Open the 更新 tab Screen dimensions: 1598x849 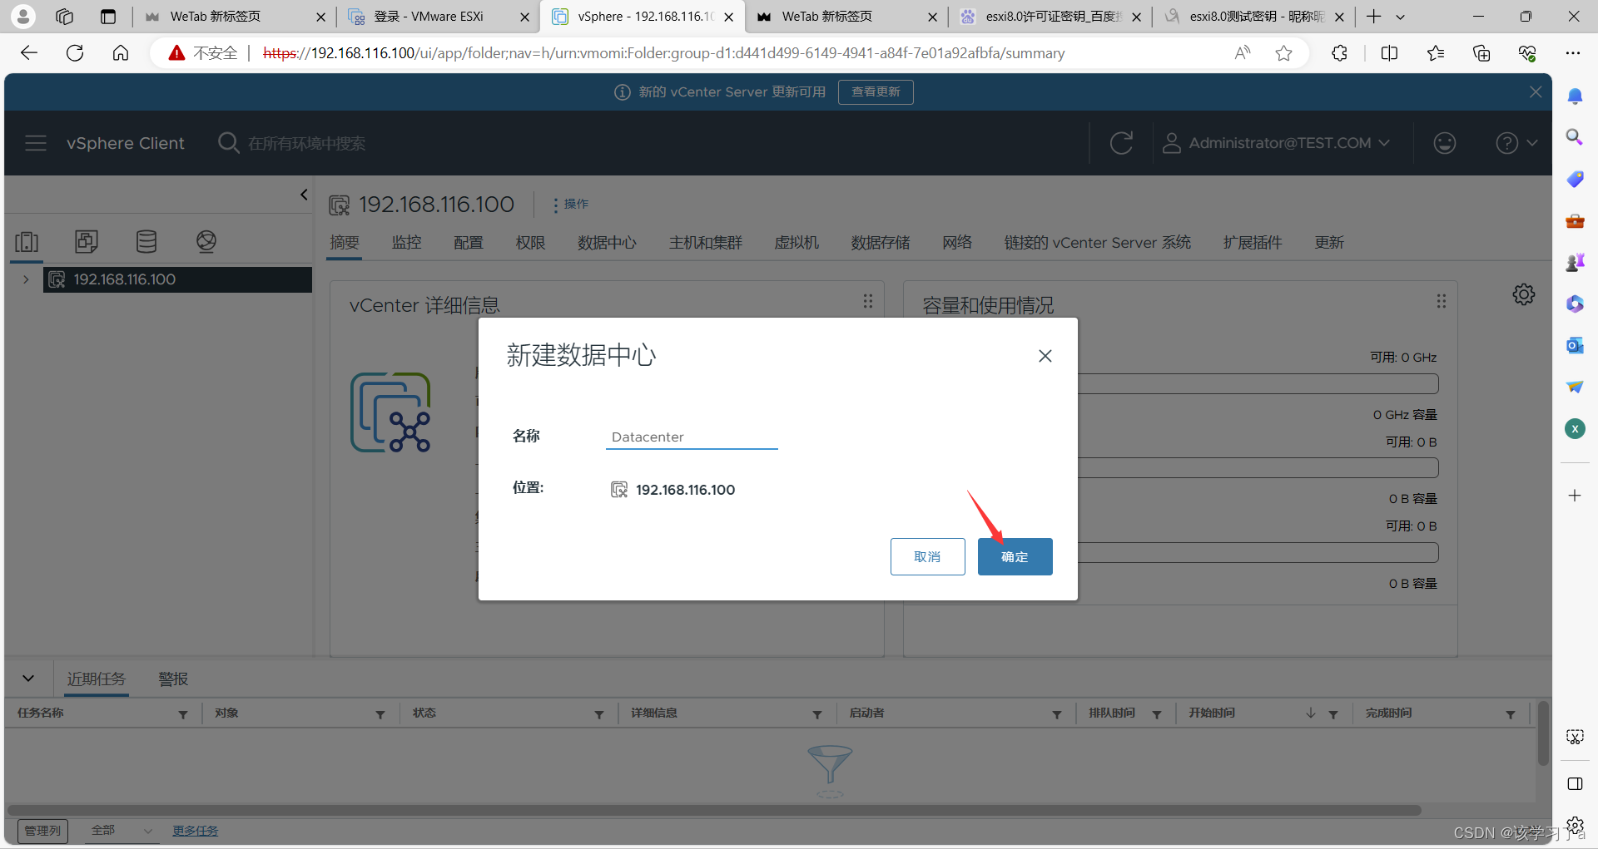tap(1329, 243)
